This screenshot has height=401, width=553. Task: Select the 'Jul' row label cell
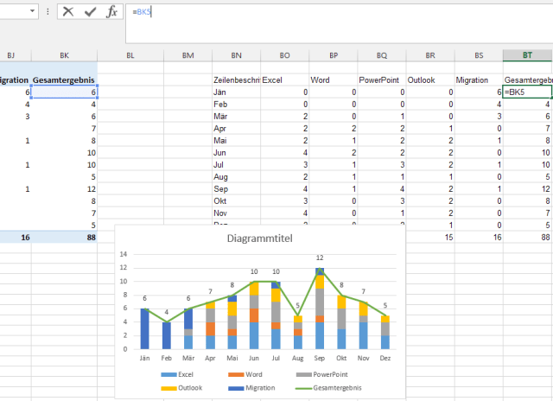coord(236,165)
